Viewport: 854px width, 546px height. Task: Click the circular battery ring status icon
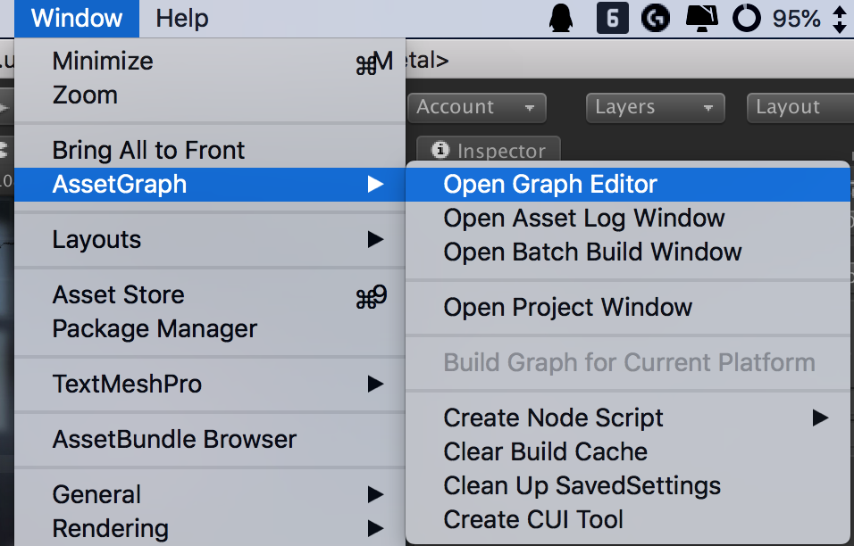pyautogui.click(x=746, y=18)
